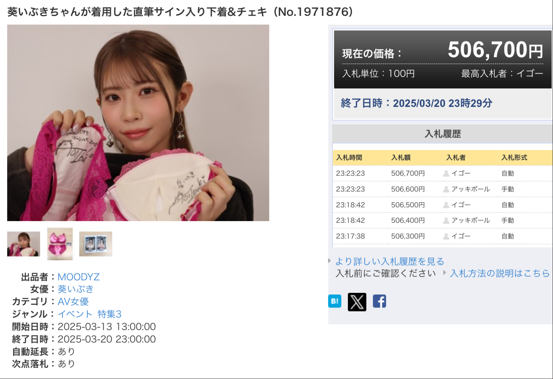Open actress link 葵いぶき
553x379 pixels.
76,289
